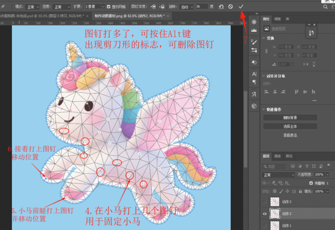Lock image pixels brush icon

point(281,191)
